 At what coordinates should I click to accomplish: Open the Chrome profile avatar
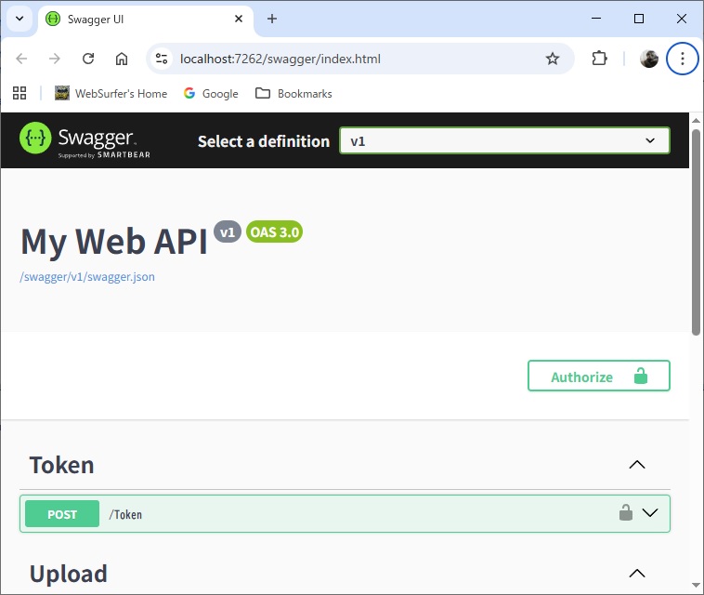click(x=649, y=59)
